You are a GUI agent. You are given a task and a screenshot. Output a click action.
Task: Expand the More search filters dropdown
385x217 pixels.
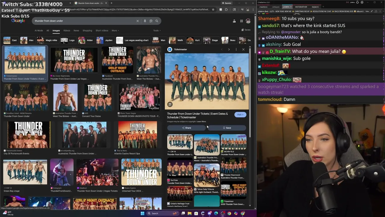click(115, 30)
